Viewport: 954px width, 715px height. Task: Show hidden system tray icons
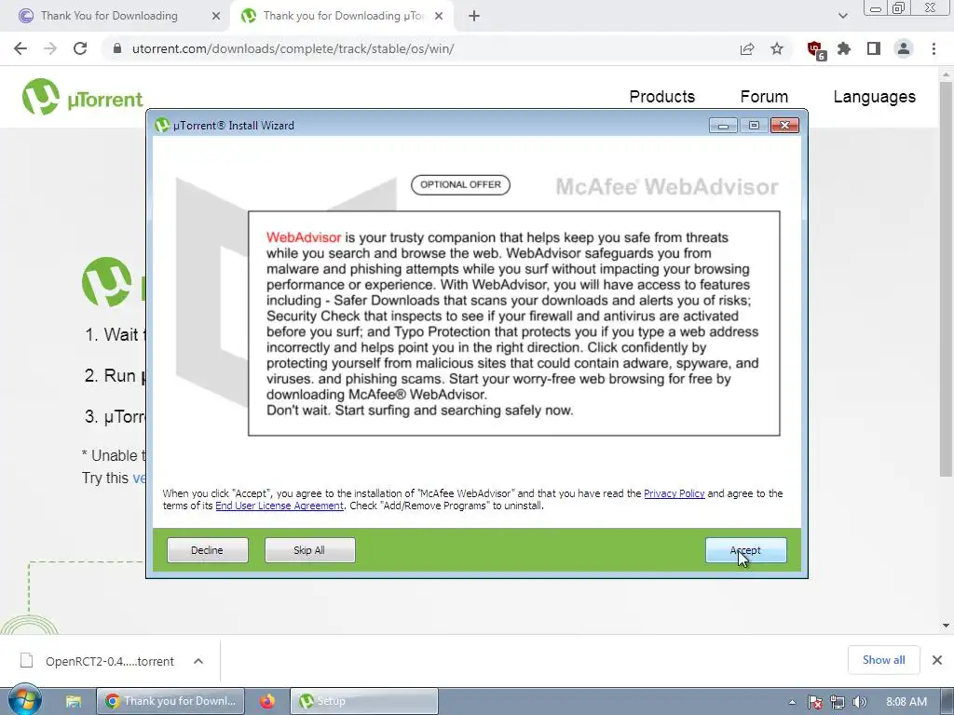pos(792,702)
